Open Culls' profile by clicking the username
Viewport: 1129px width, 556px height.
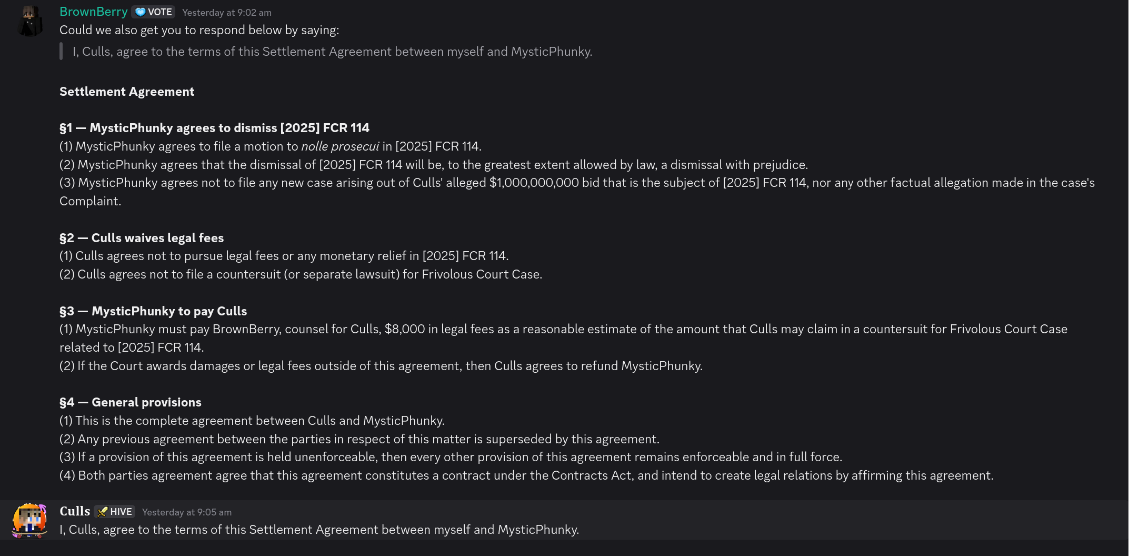tap(75, 511)
